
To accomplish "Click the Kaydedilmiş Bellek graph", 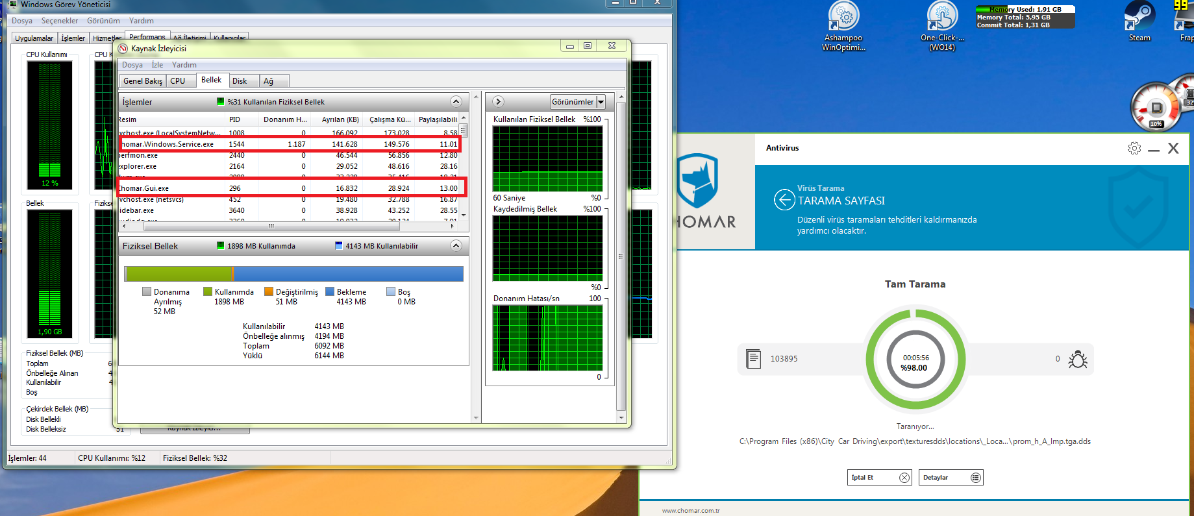I will click(548, 248).
